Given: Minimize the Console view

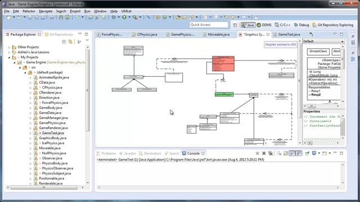Looking at the screenshot, I should click(335, 153).
